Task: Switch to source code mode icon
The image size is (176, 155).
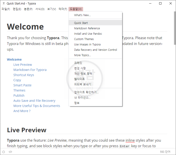Action: 10,152
